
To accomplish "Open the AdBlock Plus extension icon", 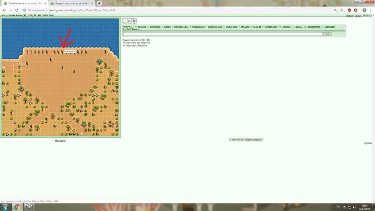I will click(350, 10).
